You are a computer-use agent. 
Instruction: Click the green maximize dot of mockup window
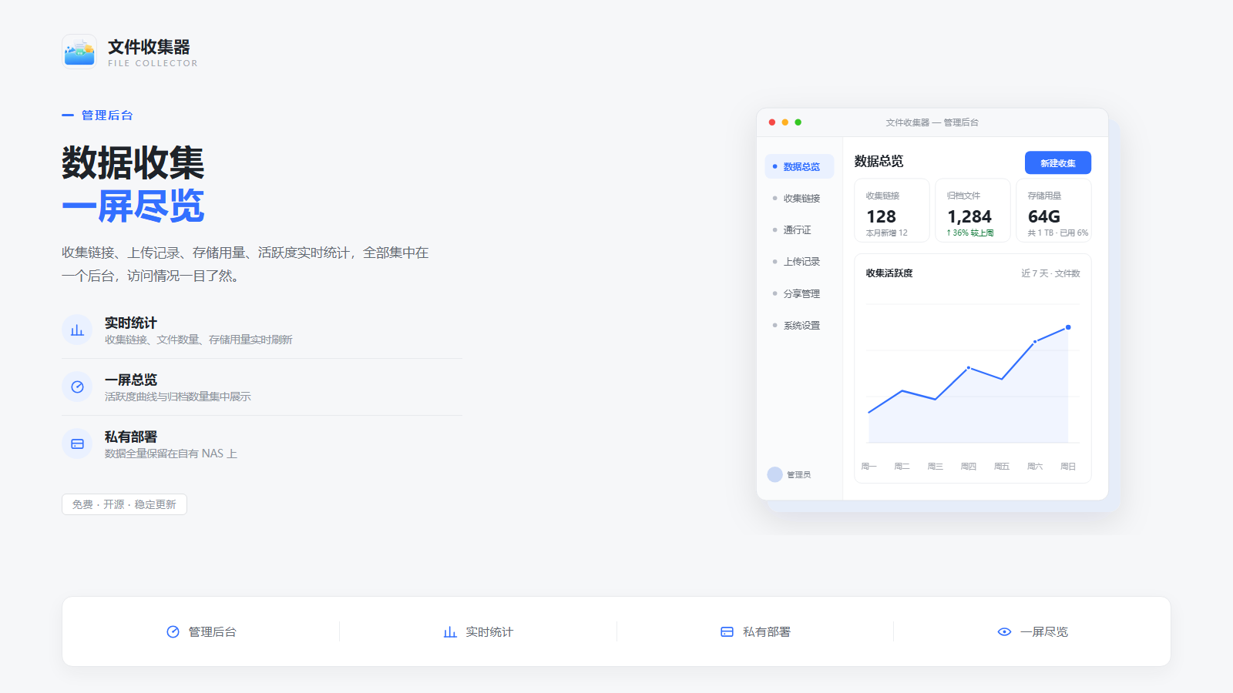798,122
